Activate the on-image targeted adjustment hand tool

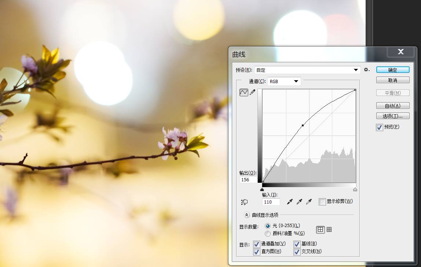tap(244, 202)
